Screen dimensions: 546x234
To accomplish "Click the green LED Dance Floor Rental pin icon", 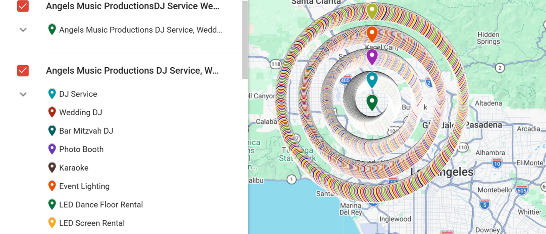I will coord(52,204).
